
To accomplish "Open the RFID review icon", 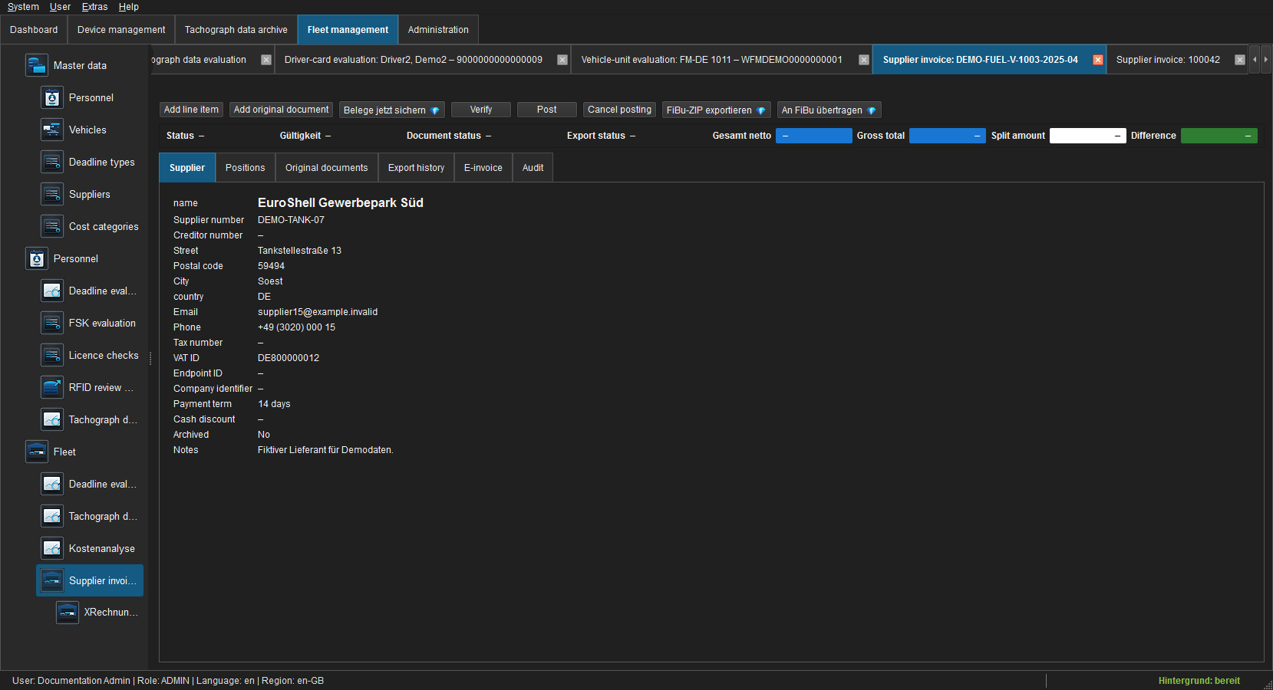I will click(x=51, y=387).
